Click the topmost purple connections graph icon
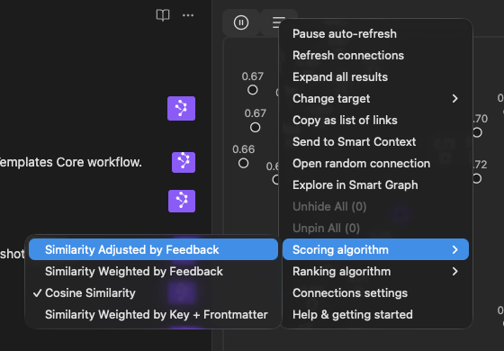This screenshot has width=504, height=351. point(181,108)
